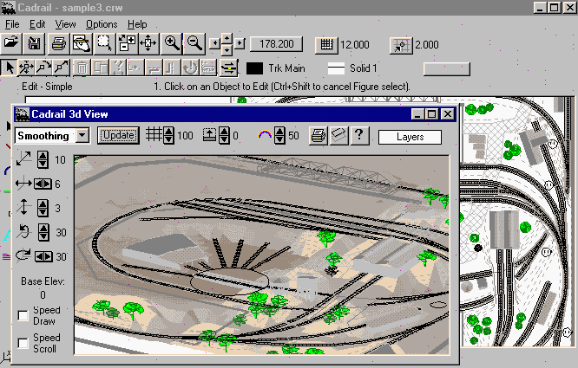
Task: Click the "12.000" grid value
Action: tap(355, 45)
